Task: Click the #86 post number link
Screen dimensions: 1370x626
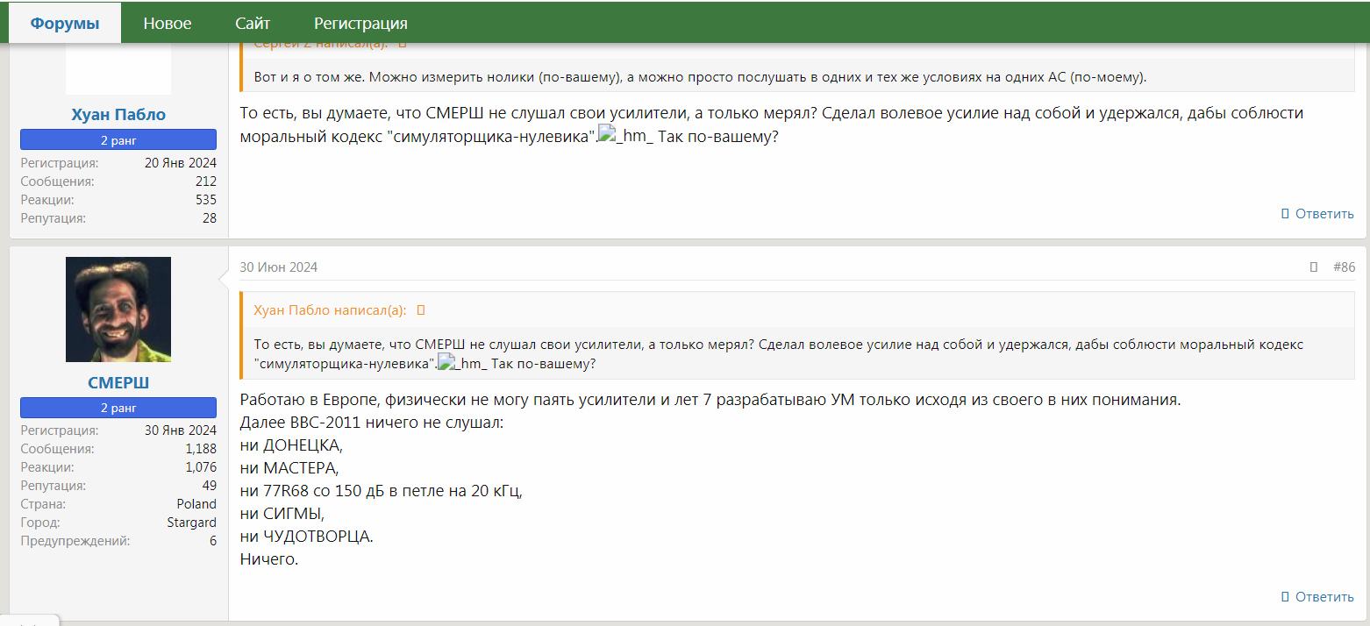Action: [x=1345, y=267]
